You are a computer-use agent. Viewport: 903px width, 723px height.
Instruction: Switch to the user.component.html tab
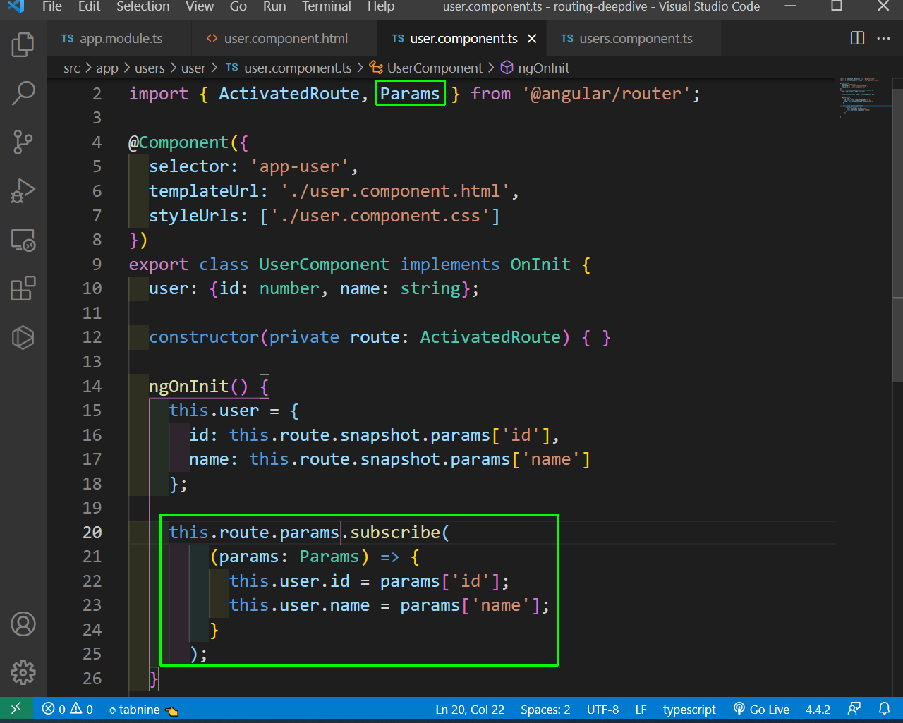coord(284,39)
